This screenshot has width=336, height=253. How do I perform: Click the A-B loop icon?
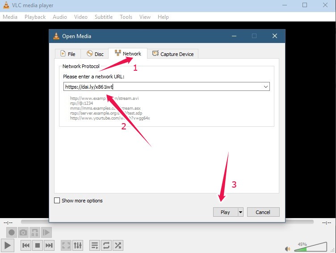tap(35, 232)
